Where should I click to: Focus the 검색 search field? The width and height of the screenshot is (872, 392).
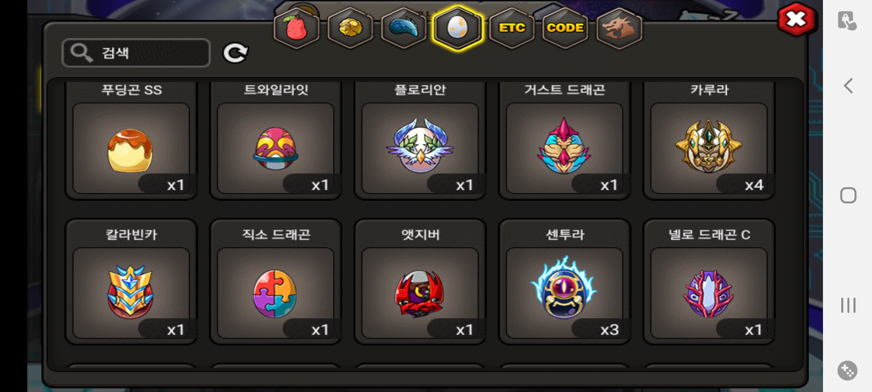pyautogui.click(x=136, y=53)
